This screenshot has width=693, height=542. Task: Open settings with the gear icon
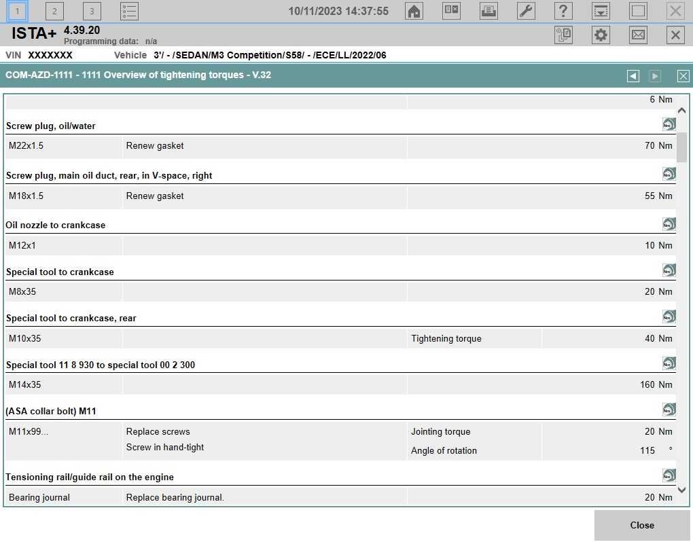coord(601,35)
